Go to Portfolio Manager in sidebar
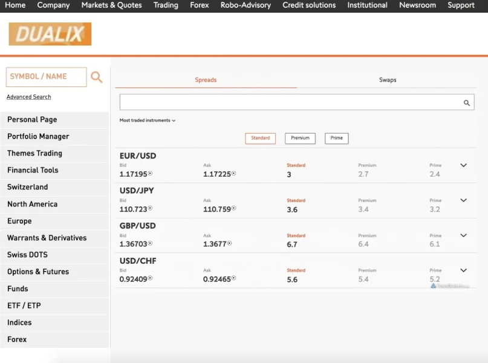The width and height of the screenshot is (488, 363). [x=38, y=137]
